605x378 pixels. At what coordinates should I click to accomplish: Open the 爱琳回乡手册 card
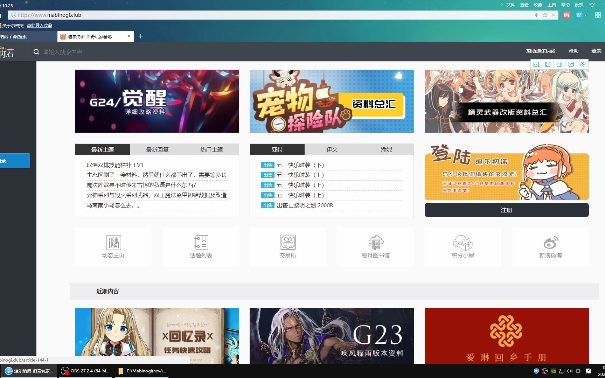507,336
